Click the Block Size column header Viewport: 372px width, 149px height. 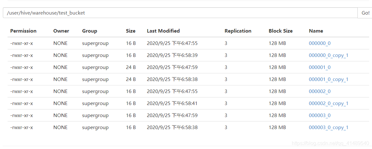[x=281, y=31]
